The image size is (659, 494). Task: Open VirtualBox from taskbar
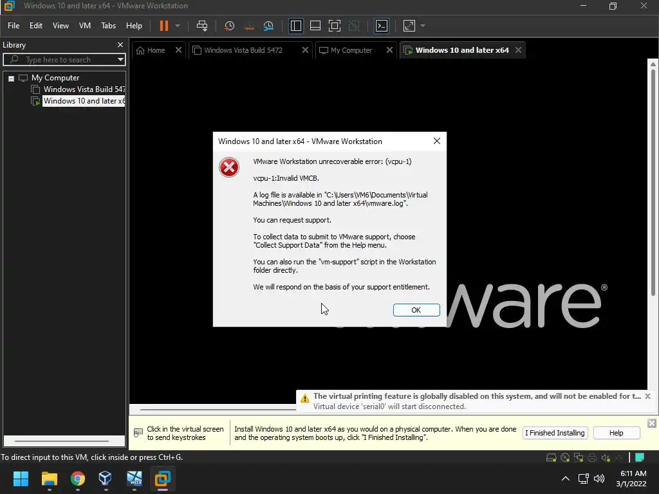pos(105,479)
